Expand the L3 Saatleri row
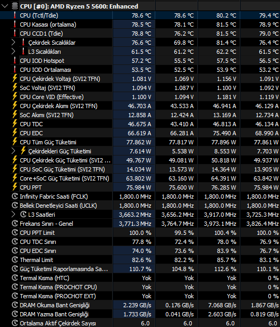This screenshot has width=280, height=327. (13, 215)
